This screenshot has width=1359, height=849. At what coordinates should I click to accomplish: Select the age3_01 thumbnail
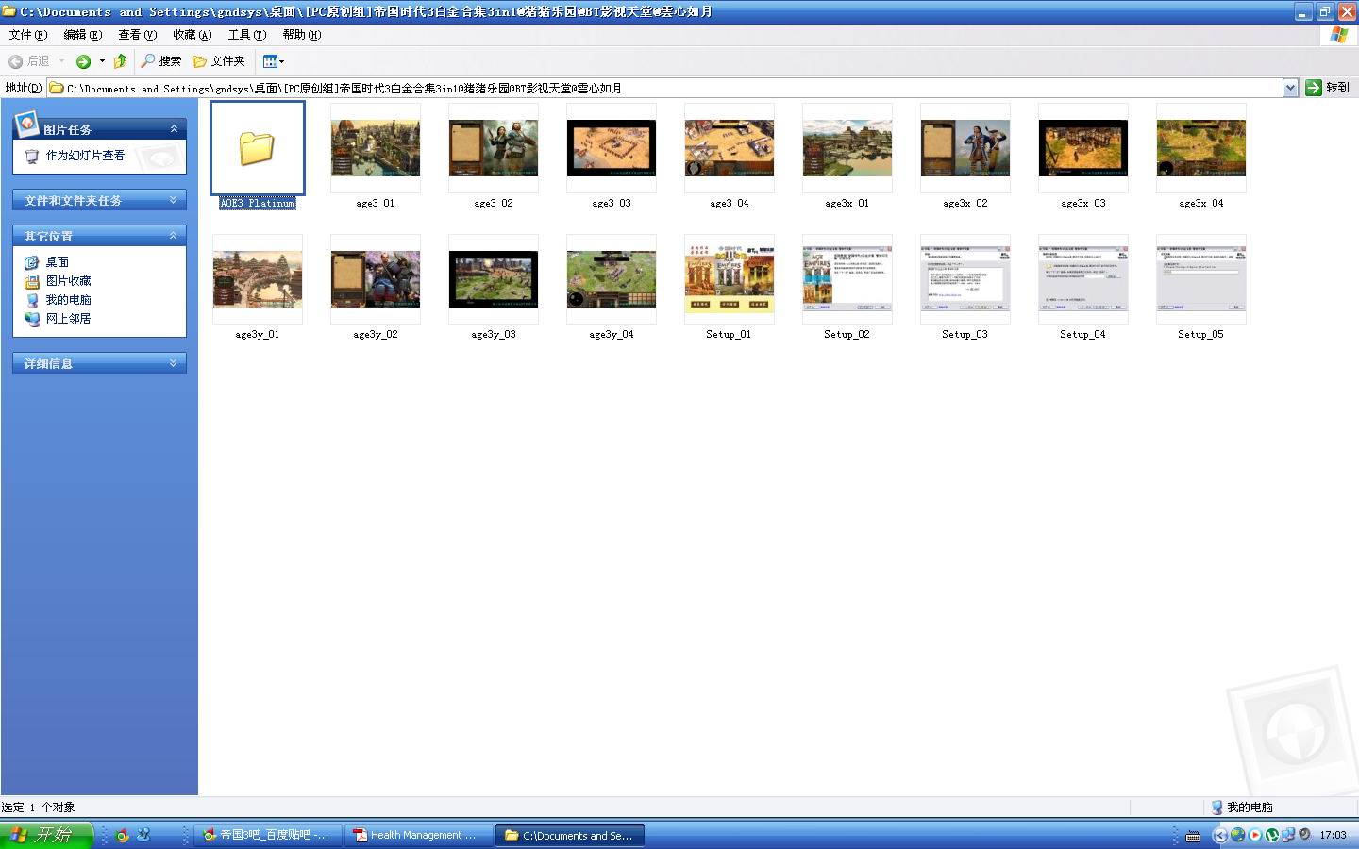(376, 148)
